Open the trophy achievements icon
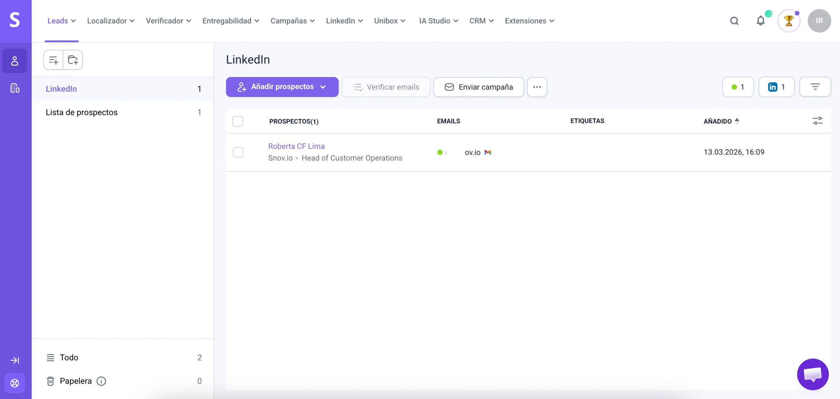Image resolution: width=840 pixels, height=399 pixels. pyautogui.click(x=788, y=21)
